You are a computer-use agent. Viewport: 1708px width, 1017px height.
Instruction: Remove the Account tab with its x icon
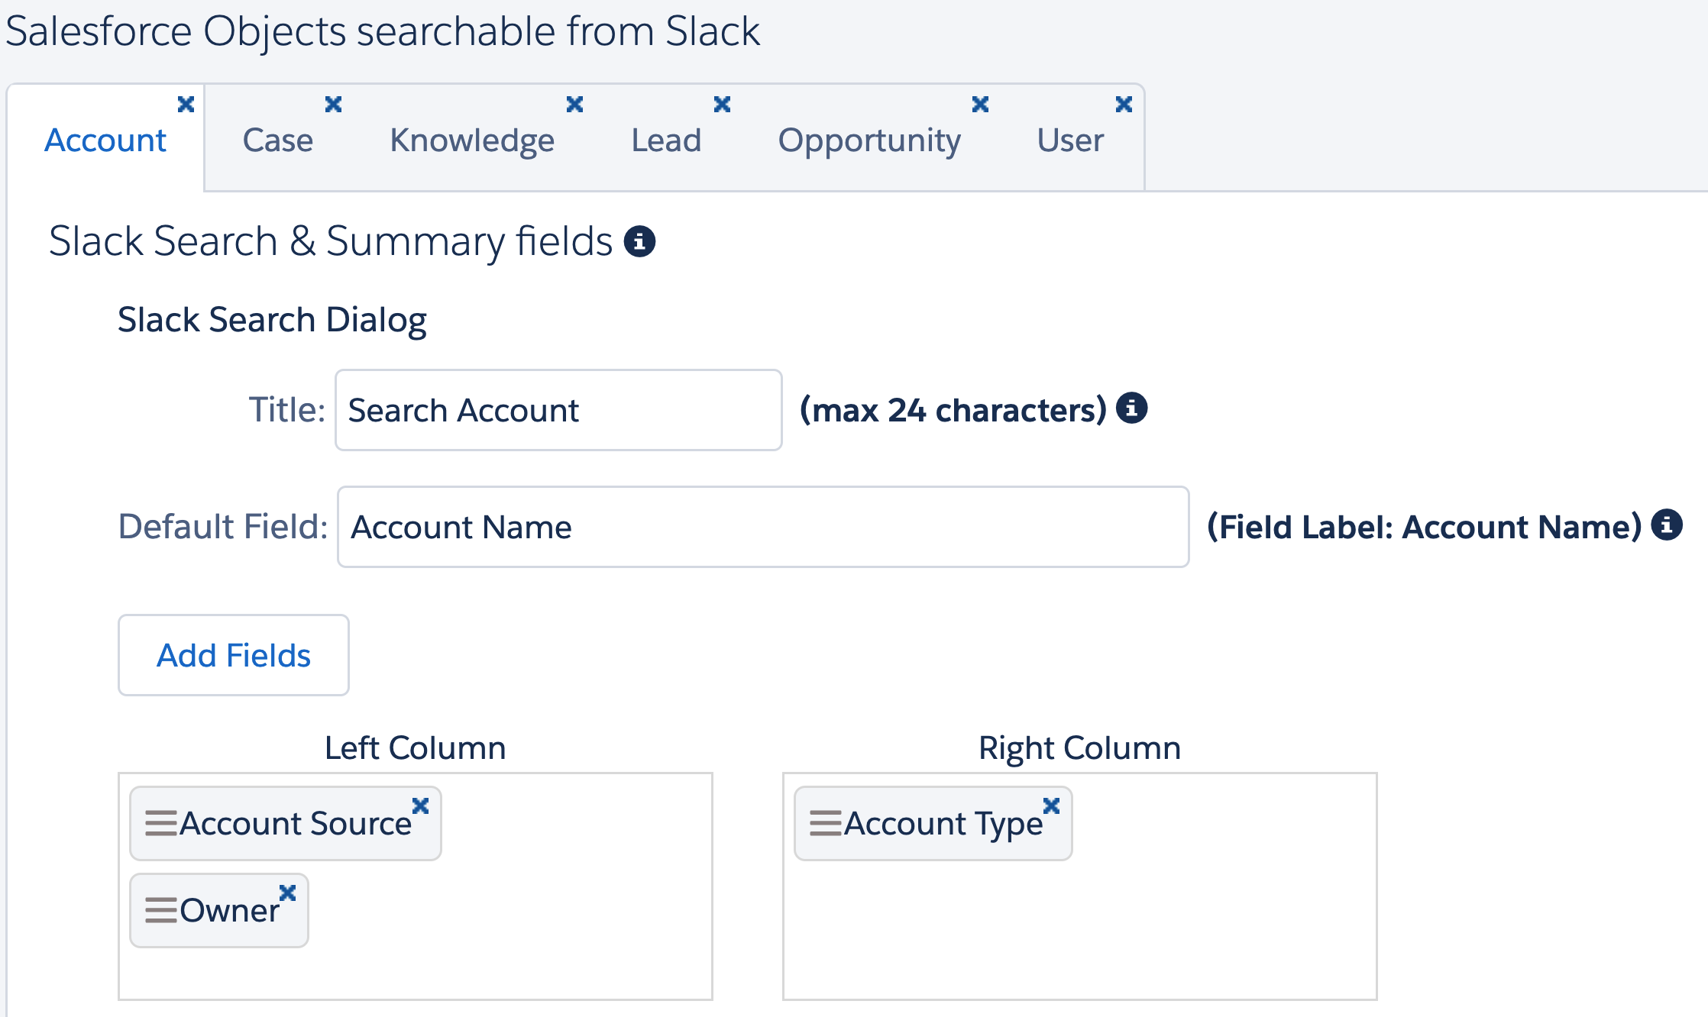pos(186,105)
